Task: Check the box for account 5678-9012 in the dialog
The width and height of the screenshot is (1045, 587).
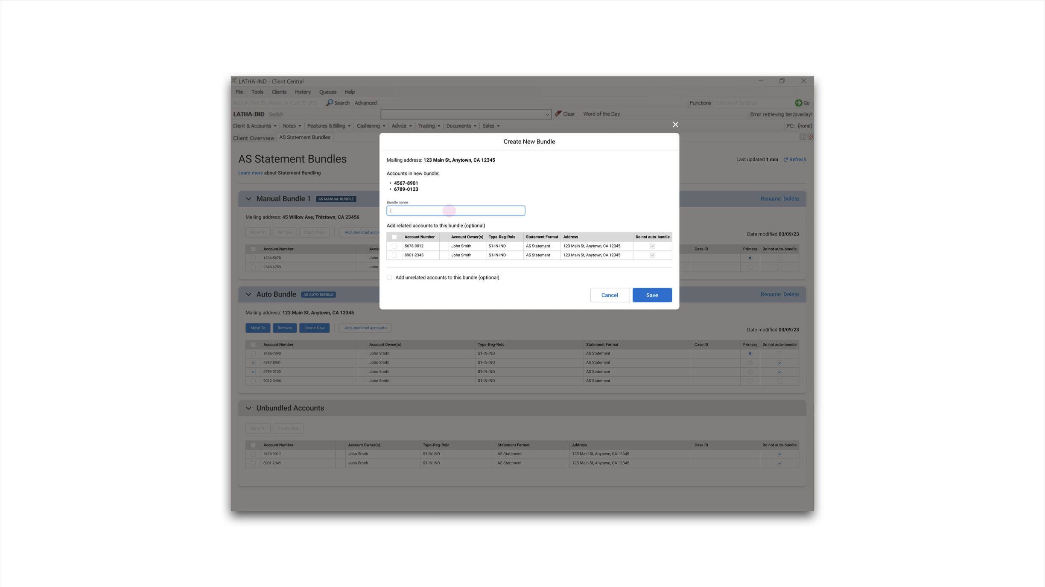Action: click(x=394, y=246)
